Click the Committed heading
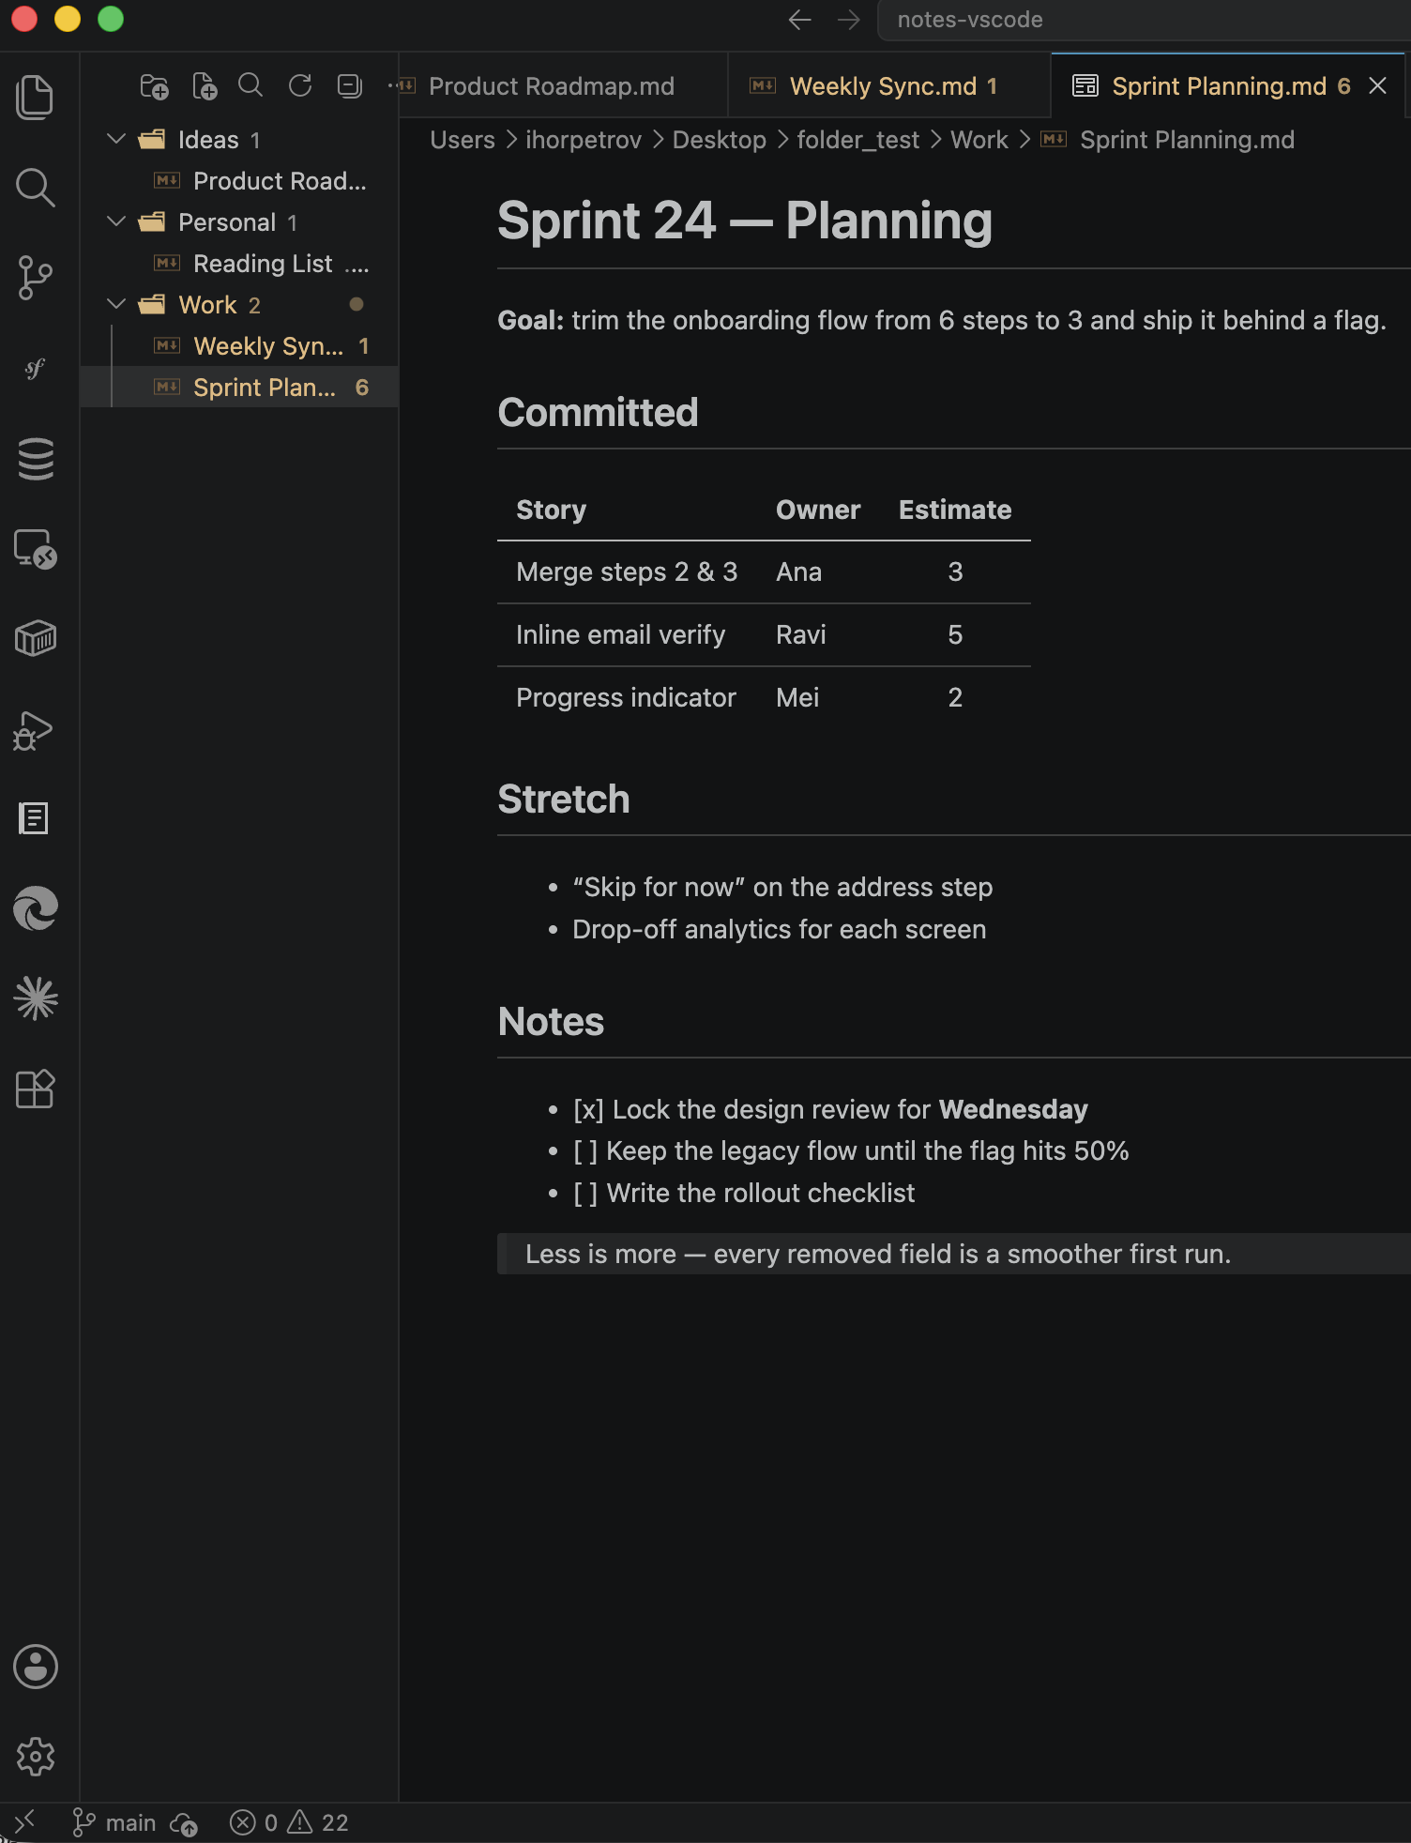 pyautogui.click(x=598, y=413)
